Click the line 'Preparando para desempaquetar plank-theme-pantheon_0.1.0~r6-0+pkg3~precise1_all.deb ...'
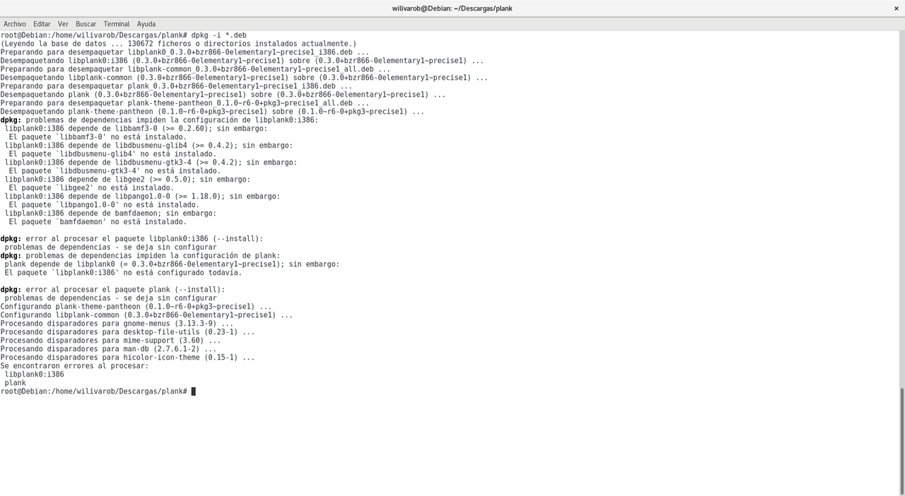This screenshot has width=905, height=496. tap(185, 103)
